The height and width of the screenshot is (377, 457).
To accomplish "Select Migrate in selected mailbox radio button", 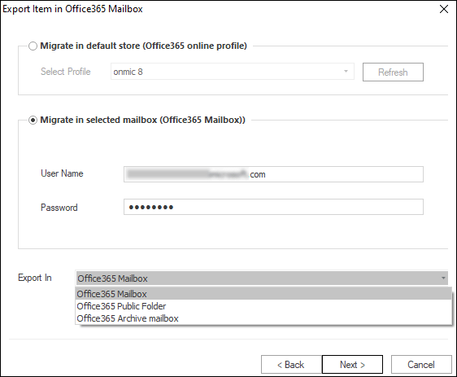I will click(33, 121).
